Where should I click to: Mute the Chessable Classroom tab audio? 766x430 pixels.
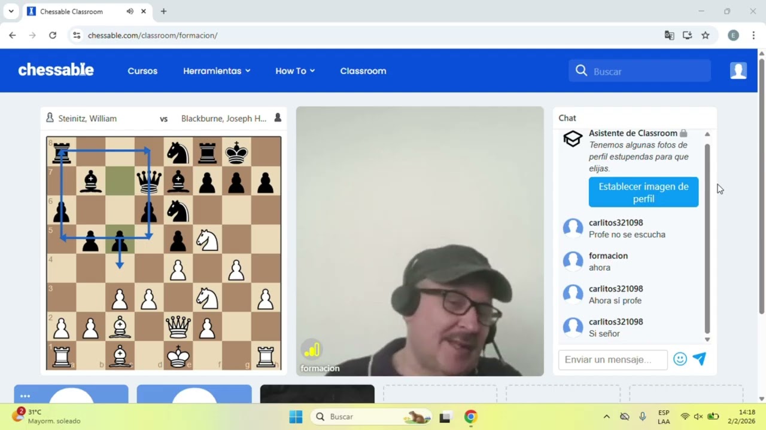coord(130,11)
